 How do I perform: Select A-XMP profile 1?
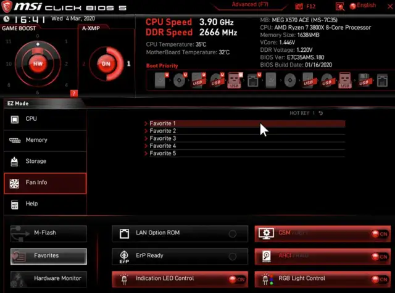point(129,64)
